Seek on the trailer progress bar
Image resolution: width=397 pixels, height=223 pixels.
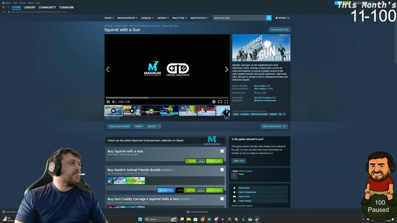[167, 98]
